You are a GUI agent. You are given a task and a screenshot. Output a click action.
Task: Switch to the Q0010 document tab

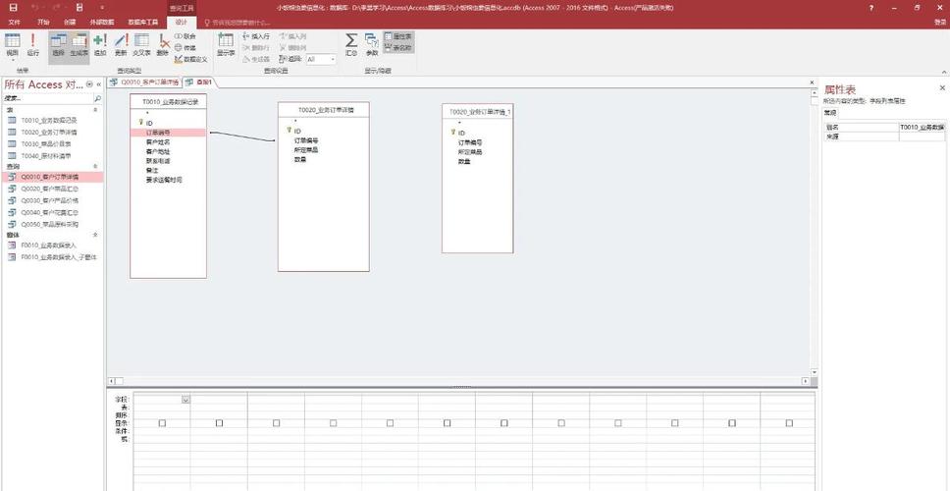pyautogui.click(x=144, y=82)
